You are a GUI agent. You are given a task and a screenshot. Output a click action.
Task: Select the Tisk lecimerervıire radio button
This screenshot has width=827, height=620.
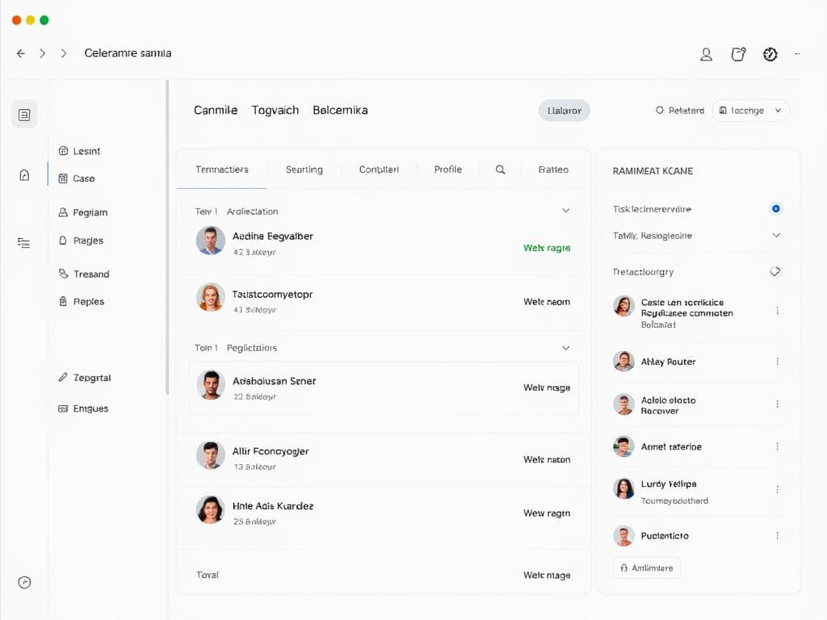(775, 209)
